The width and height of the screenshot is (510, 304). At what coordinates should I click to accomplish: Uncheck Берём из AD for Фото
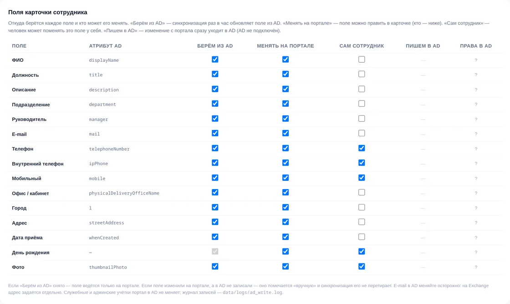(x=215, y=266)
